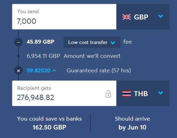
Task: Select the THB currency label
Action: tap(141, 94)
